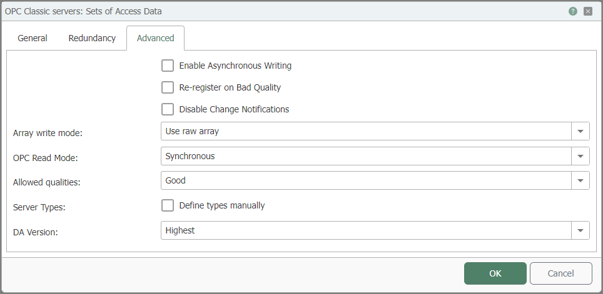Screen dimensions: 603x294
Task: Enable Asynchronous Writing checkbox
Action: click(x=168, y=66)
